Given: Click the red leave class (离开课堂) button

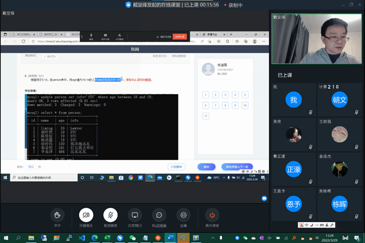Looking at the screenshot, I should (212, 215).
